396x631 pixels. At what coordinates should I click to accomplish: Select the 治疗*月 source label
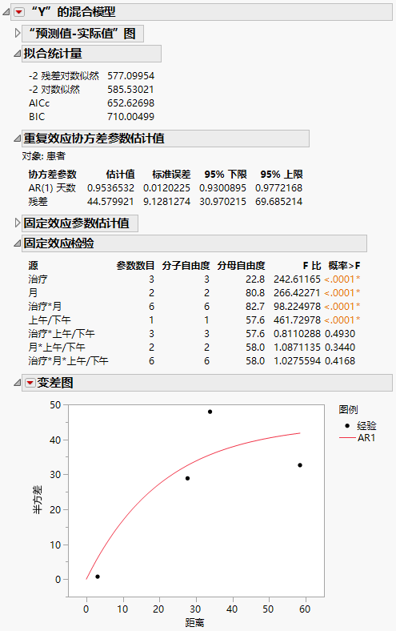(x=45, y=307)
